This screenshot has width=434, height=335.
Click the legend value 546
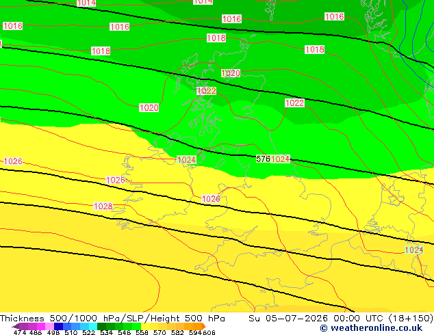coord(124,332)
